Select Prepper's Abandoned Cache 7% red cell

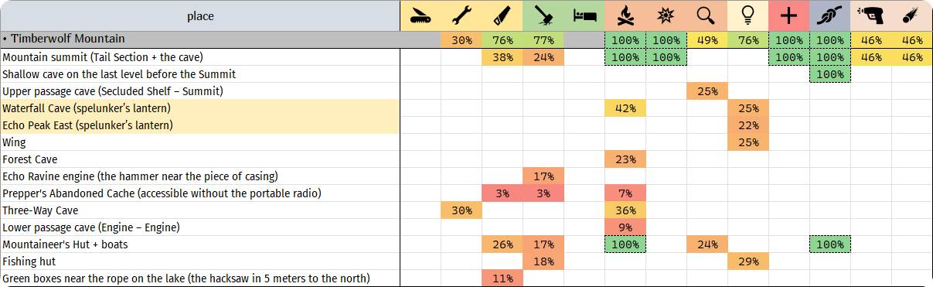[x=625, y=193]
